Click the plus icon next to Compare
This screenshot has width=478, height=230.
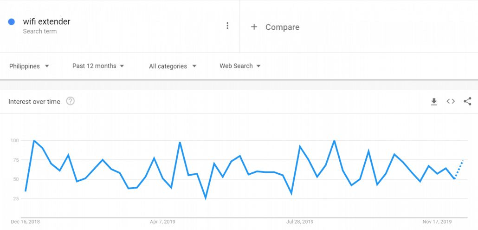(254, 27)
